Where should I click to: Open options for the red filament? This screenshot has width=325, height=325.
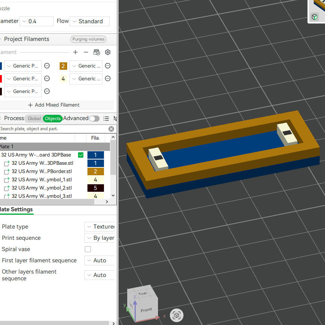[47, 78]
